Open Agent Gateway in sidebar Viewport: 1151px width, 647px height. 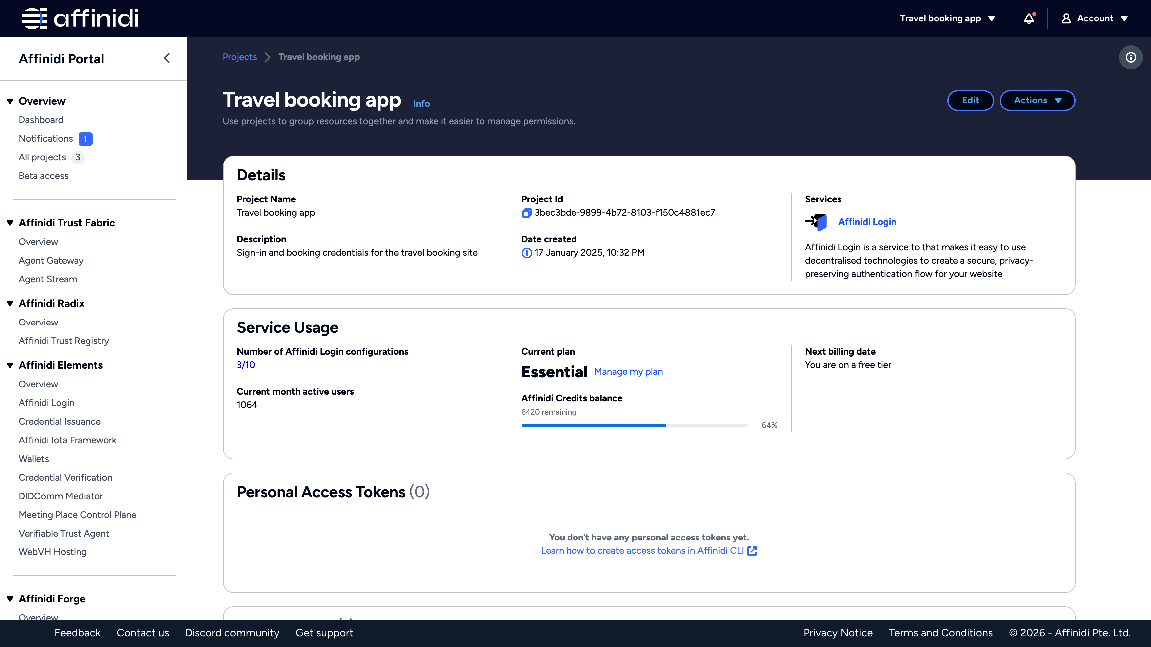[x=51, y=260]
